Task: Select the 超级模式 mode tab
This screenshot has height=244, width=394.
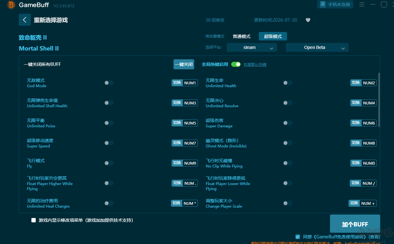Action: point(273,36)
